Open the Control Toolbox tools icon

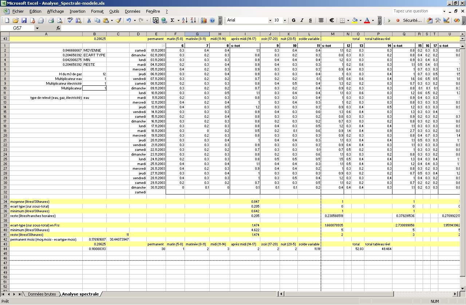[438, 21]
